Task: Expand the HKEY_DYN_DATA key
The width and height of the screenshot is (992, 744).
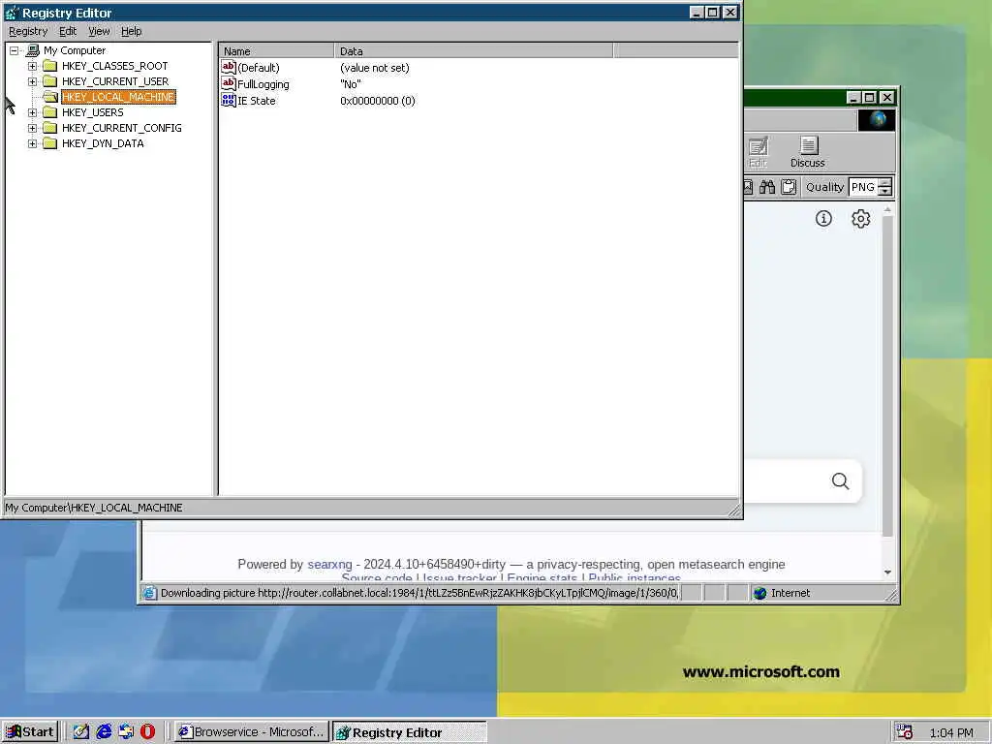Action: 32,143
